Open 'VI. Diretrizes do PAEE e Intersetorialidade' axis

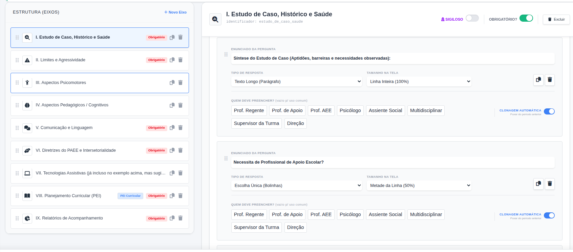[x=100, y=151]
